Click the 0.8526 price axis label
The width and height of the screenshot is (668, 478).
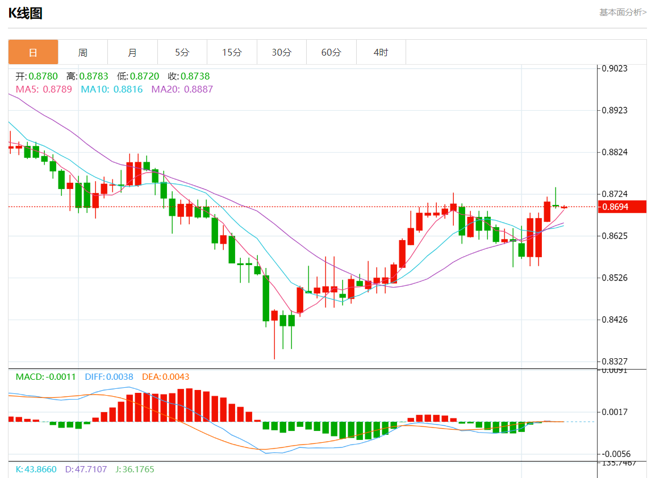tap(615, 278)
